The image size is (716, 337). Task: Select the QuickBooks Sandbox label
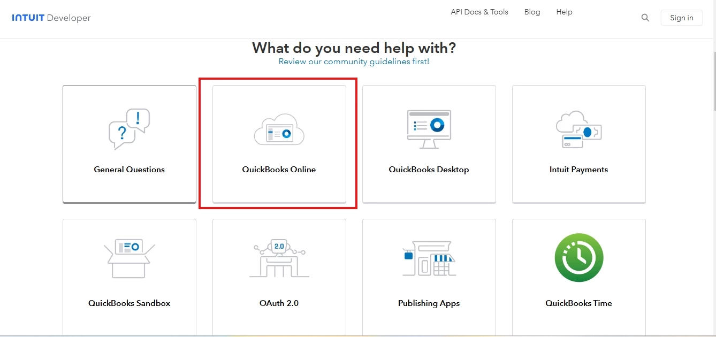pyautogui.click(x=130, y=303)
